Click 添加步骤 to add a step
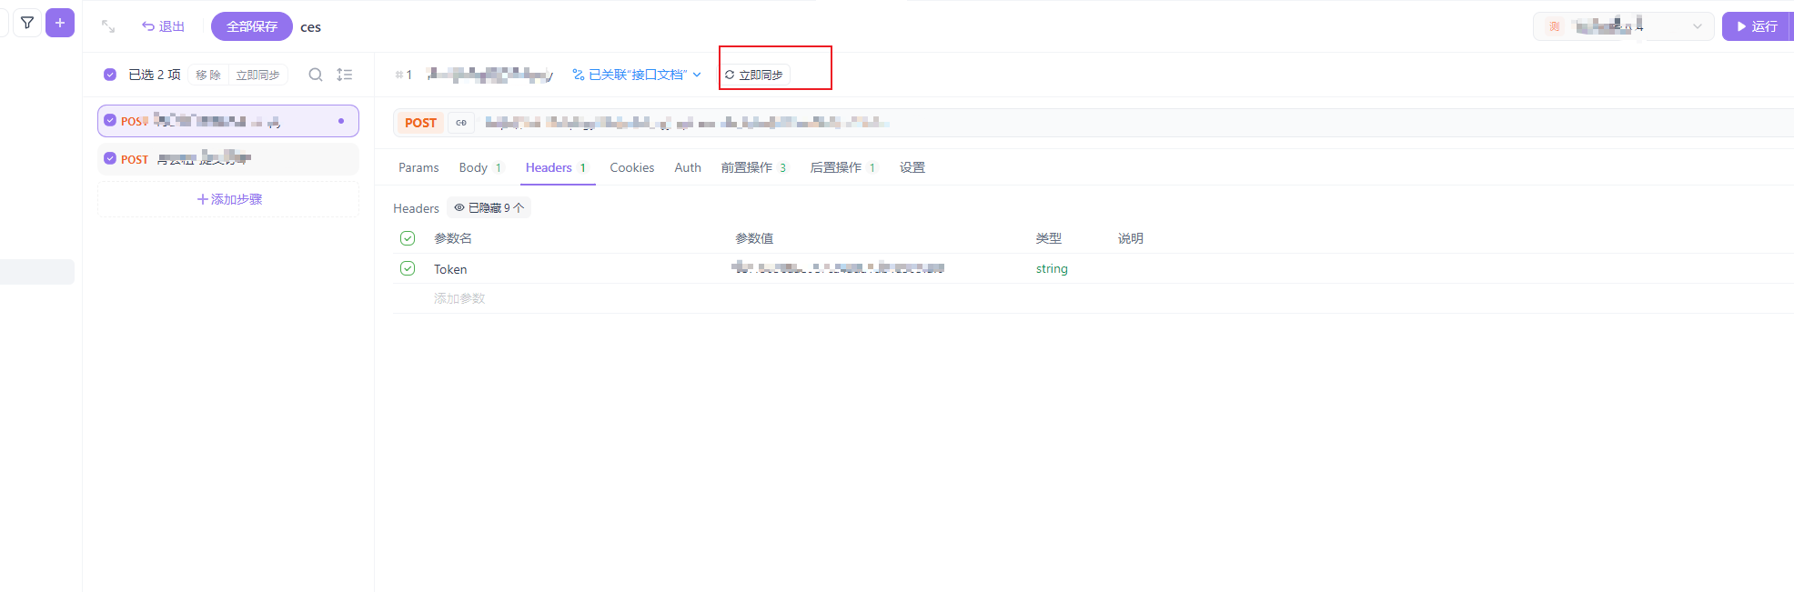 coord(229,199)
